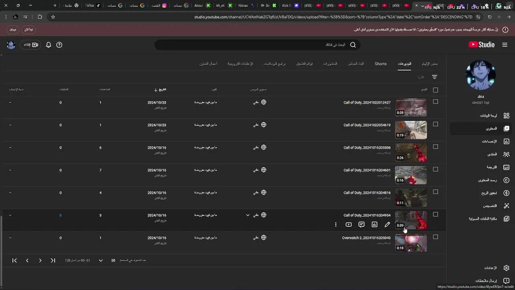Open the Subtitles sidebar icon
The image size is (515, 290).
click(506, 167)
